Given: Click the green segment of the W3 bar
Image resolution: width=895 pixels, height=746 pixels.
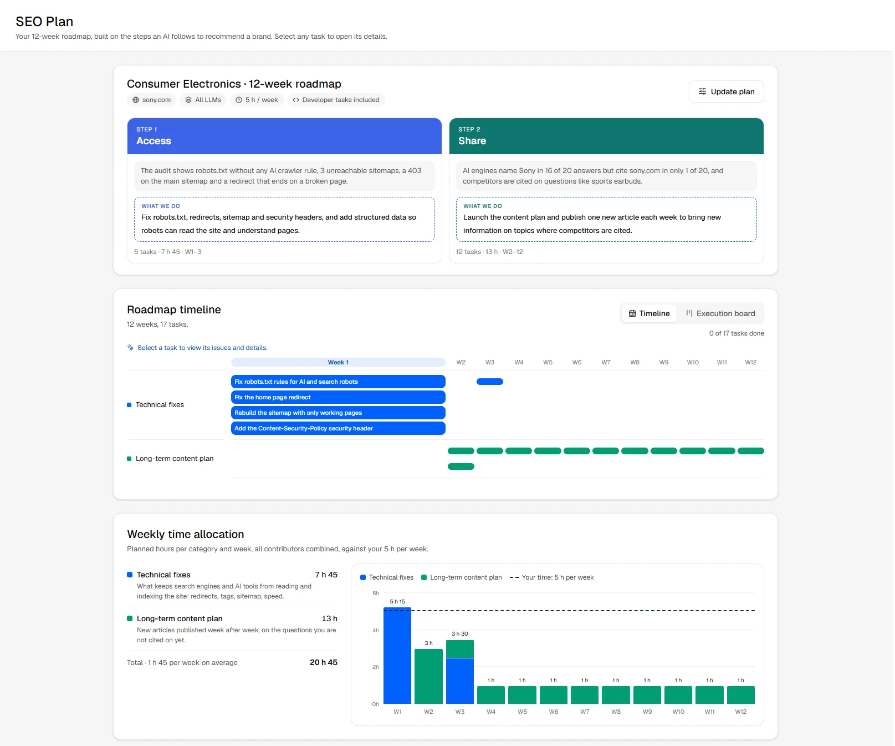Looking at the screenshot, I should click(460, 649).
